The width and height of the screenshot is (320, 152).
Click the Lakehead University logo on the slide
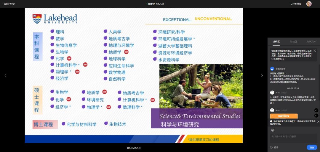[55, 19]
